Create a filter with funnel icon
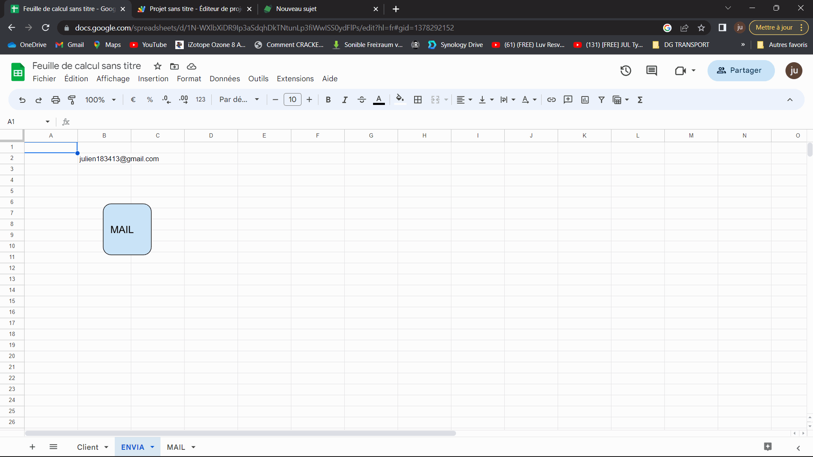 (601, 100)
